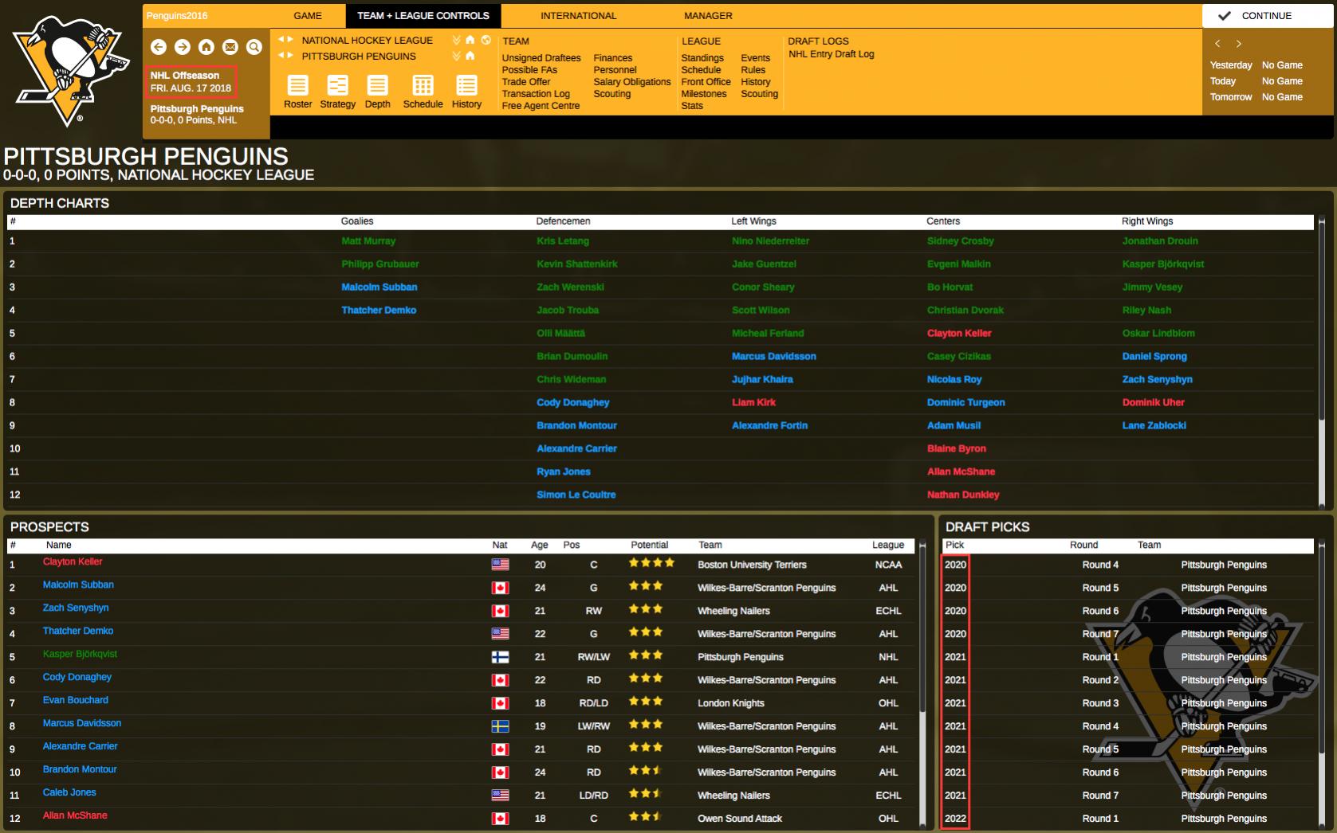Image resolution: width=1337 pixels, height=833 pixels.
Task: Open league Rules
Action: 753,70
